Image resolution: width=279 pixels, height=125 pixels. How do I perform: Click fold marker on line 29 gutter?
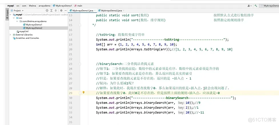click(80, 93)
